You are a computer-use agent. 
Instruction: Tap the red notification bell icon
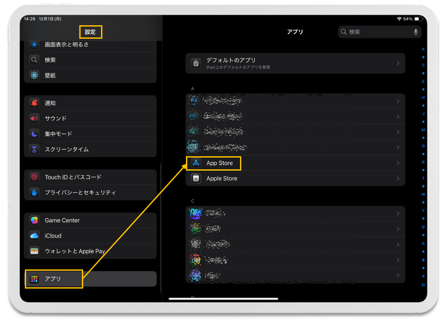point(34,103)
